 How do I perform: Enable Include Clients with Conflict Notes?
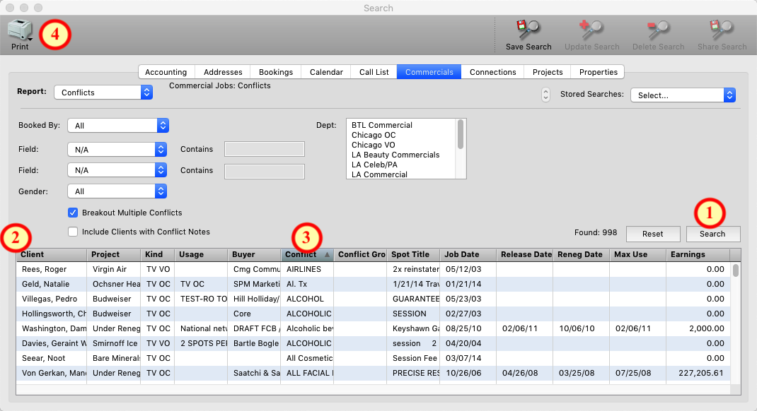pos(73,232)
